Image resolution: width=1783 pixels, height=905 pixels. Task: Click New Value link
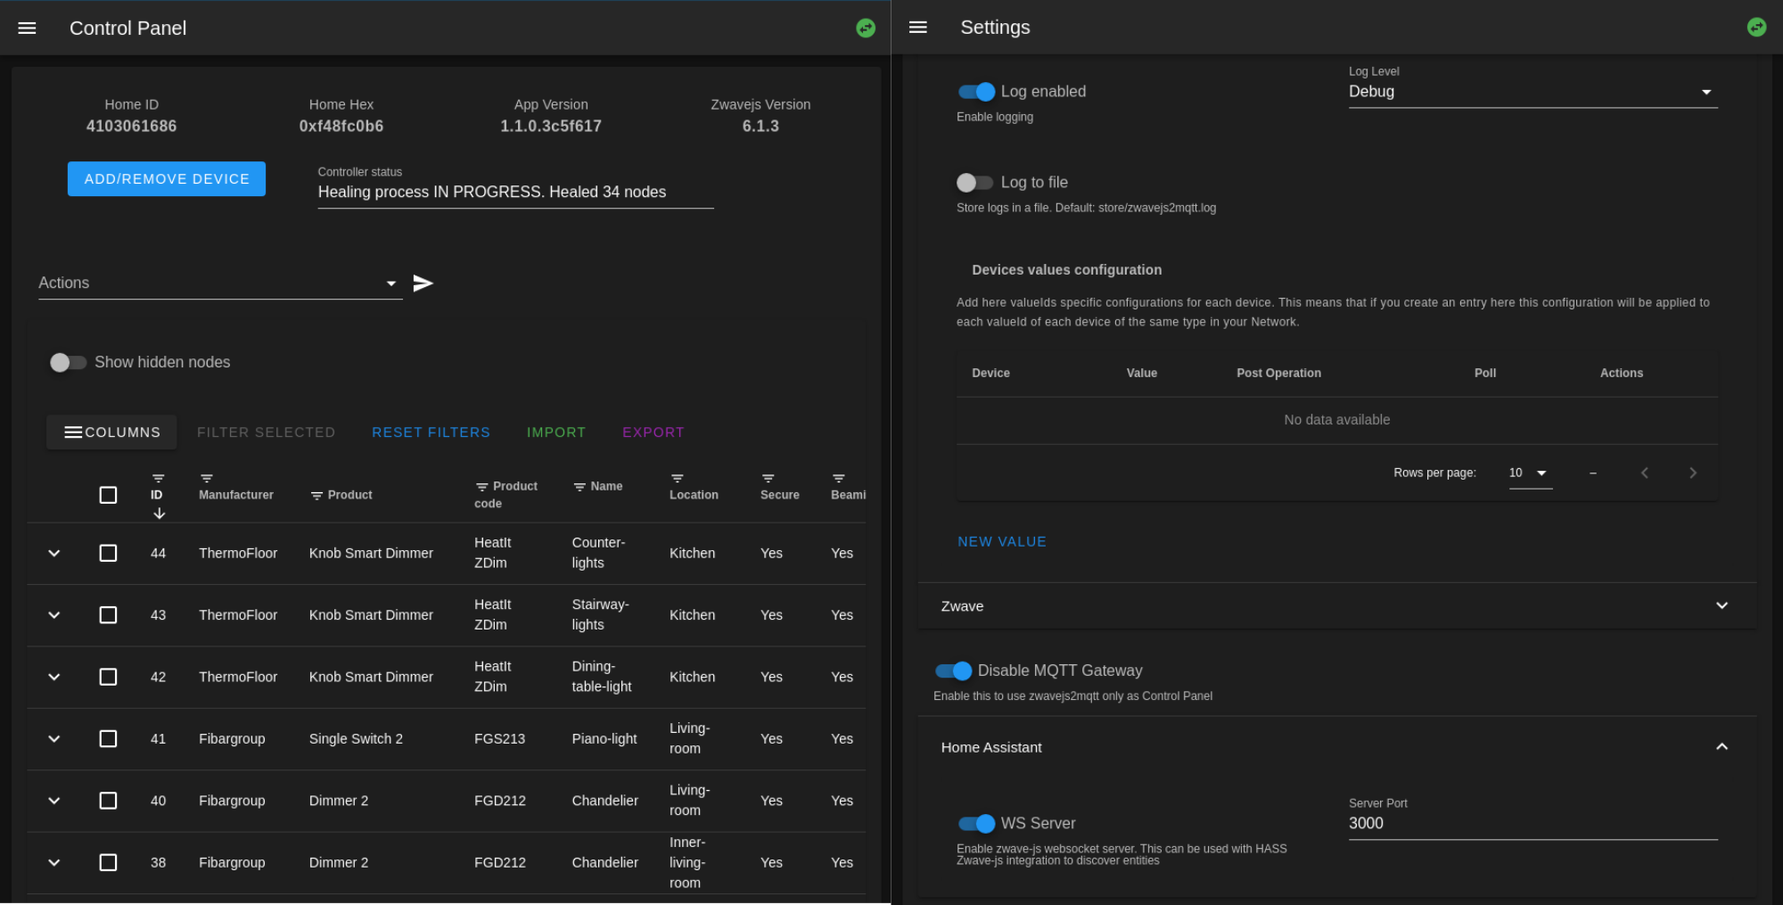point(1002,541)
